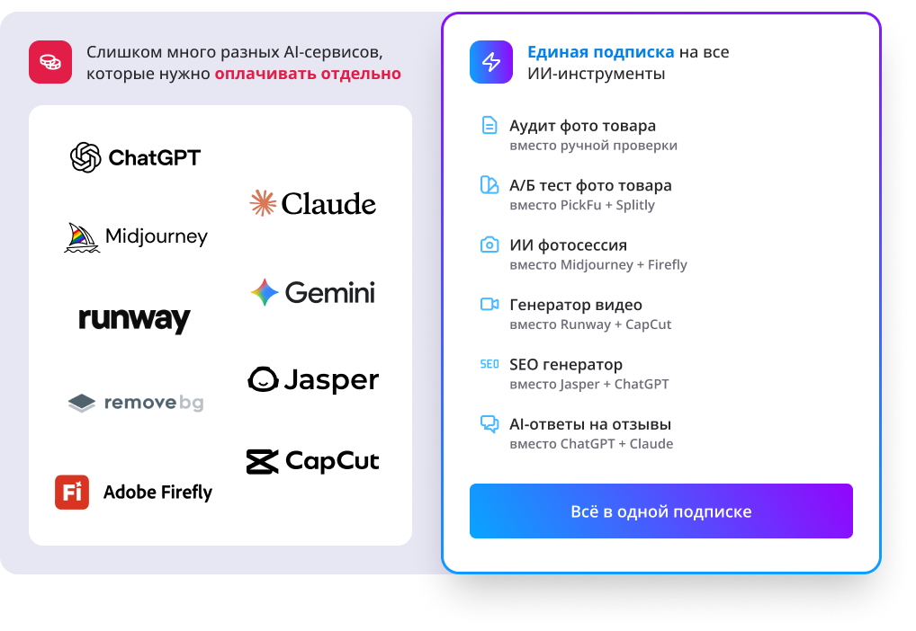The width and height of the screenshot is (916, 631).
Task: Click the оплачивать отдельно red text
Action: click(308, 74)
